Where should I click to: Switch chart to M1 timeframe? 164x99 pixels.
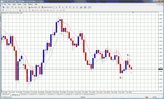(x=38, y=10)
